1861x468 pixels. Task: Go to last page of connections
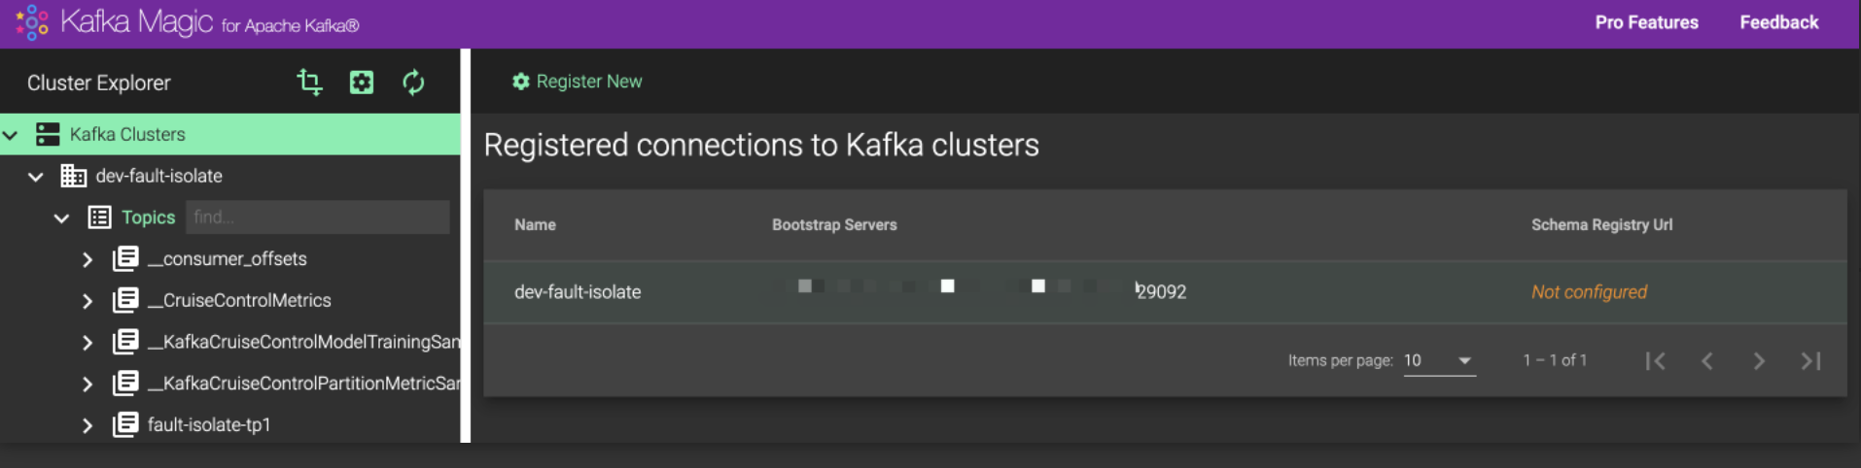coord(1810,361)
